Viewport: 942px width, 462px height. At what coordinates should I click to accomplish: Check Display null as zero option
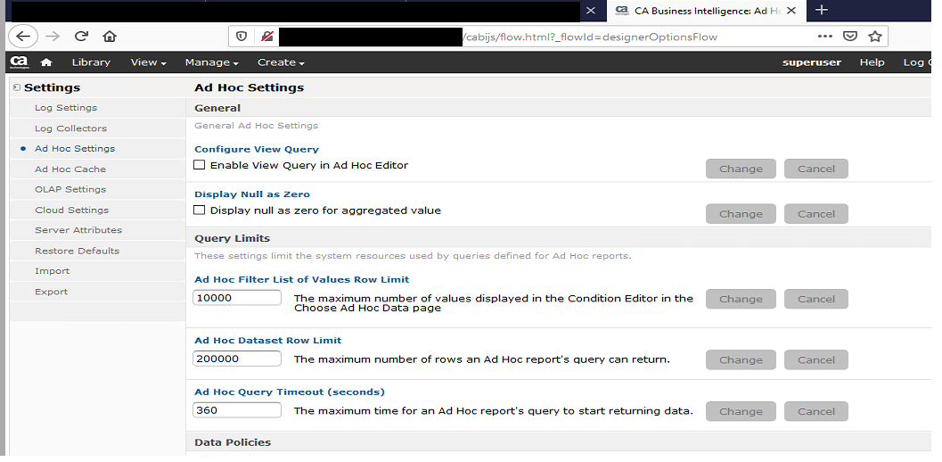(x=200, y=210)
